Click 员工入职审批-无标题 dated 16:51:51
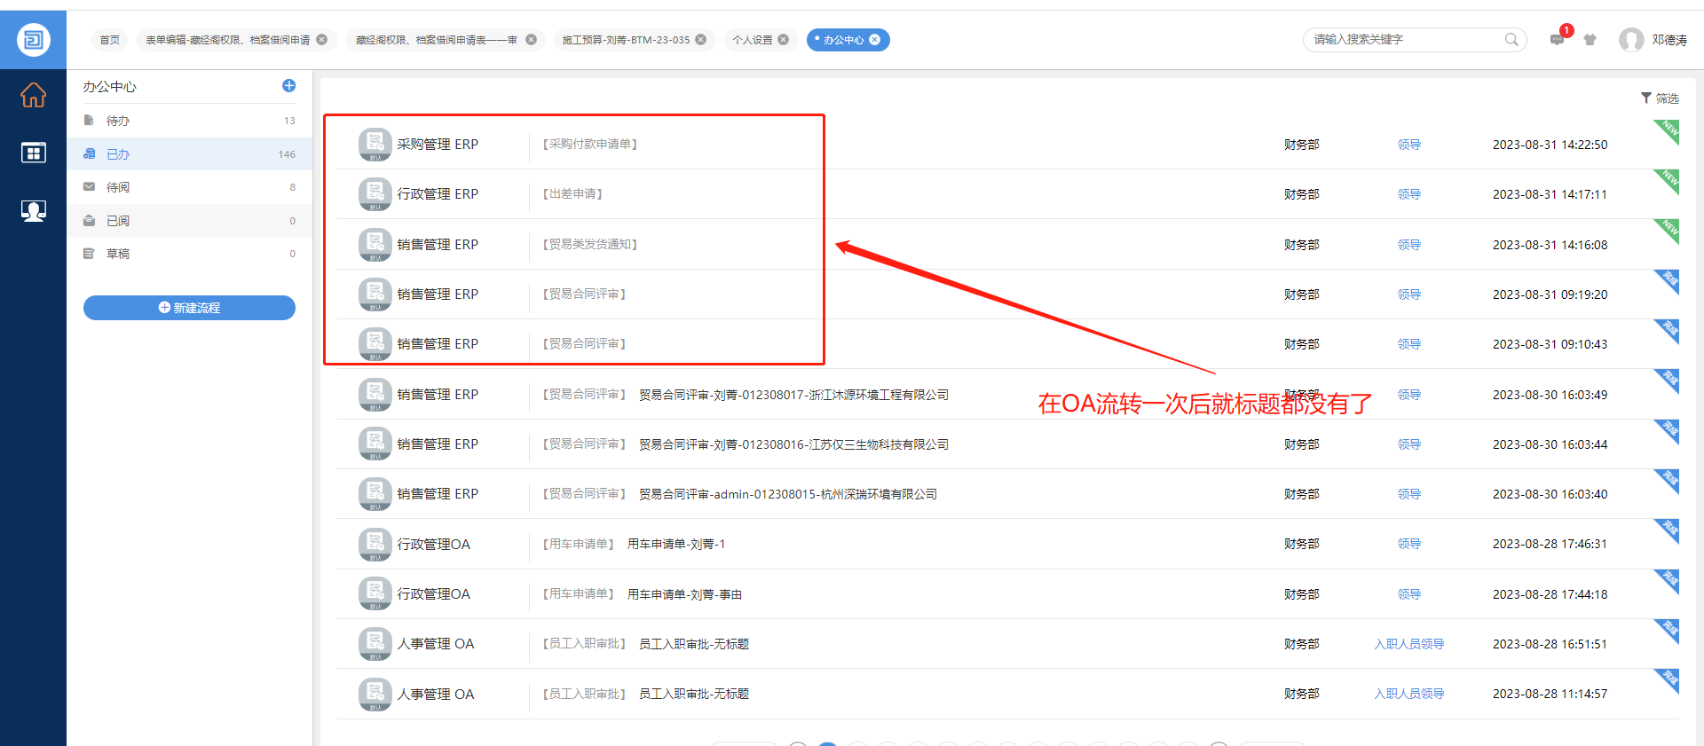The width and height of the screenshot is (1704, 746). (x=694, y=644)
